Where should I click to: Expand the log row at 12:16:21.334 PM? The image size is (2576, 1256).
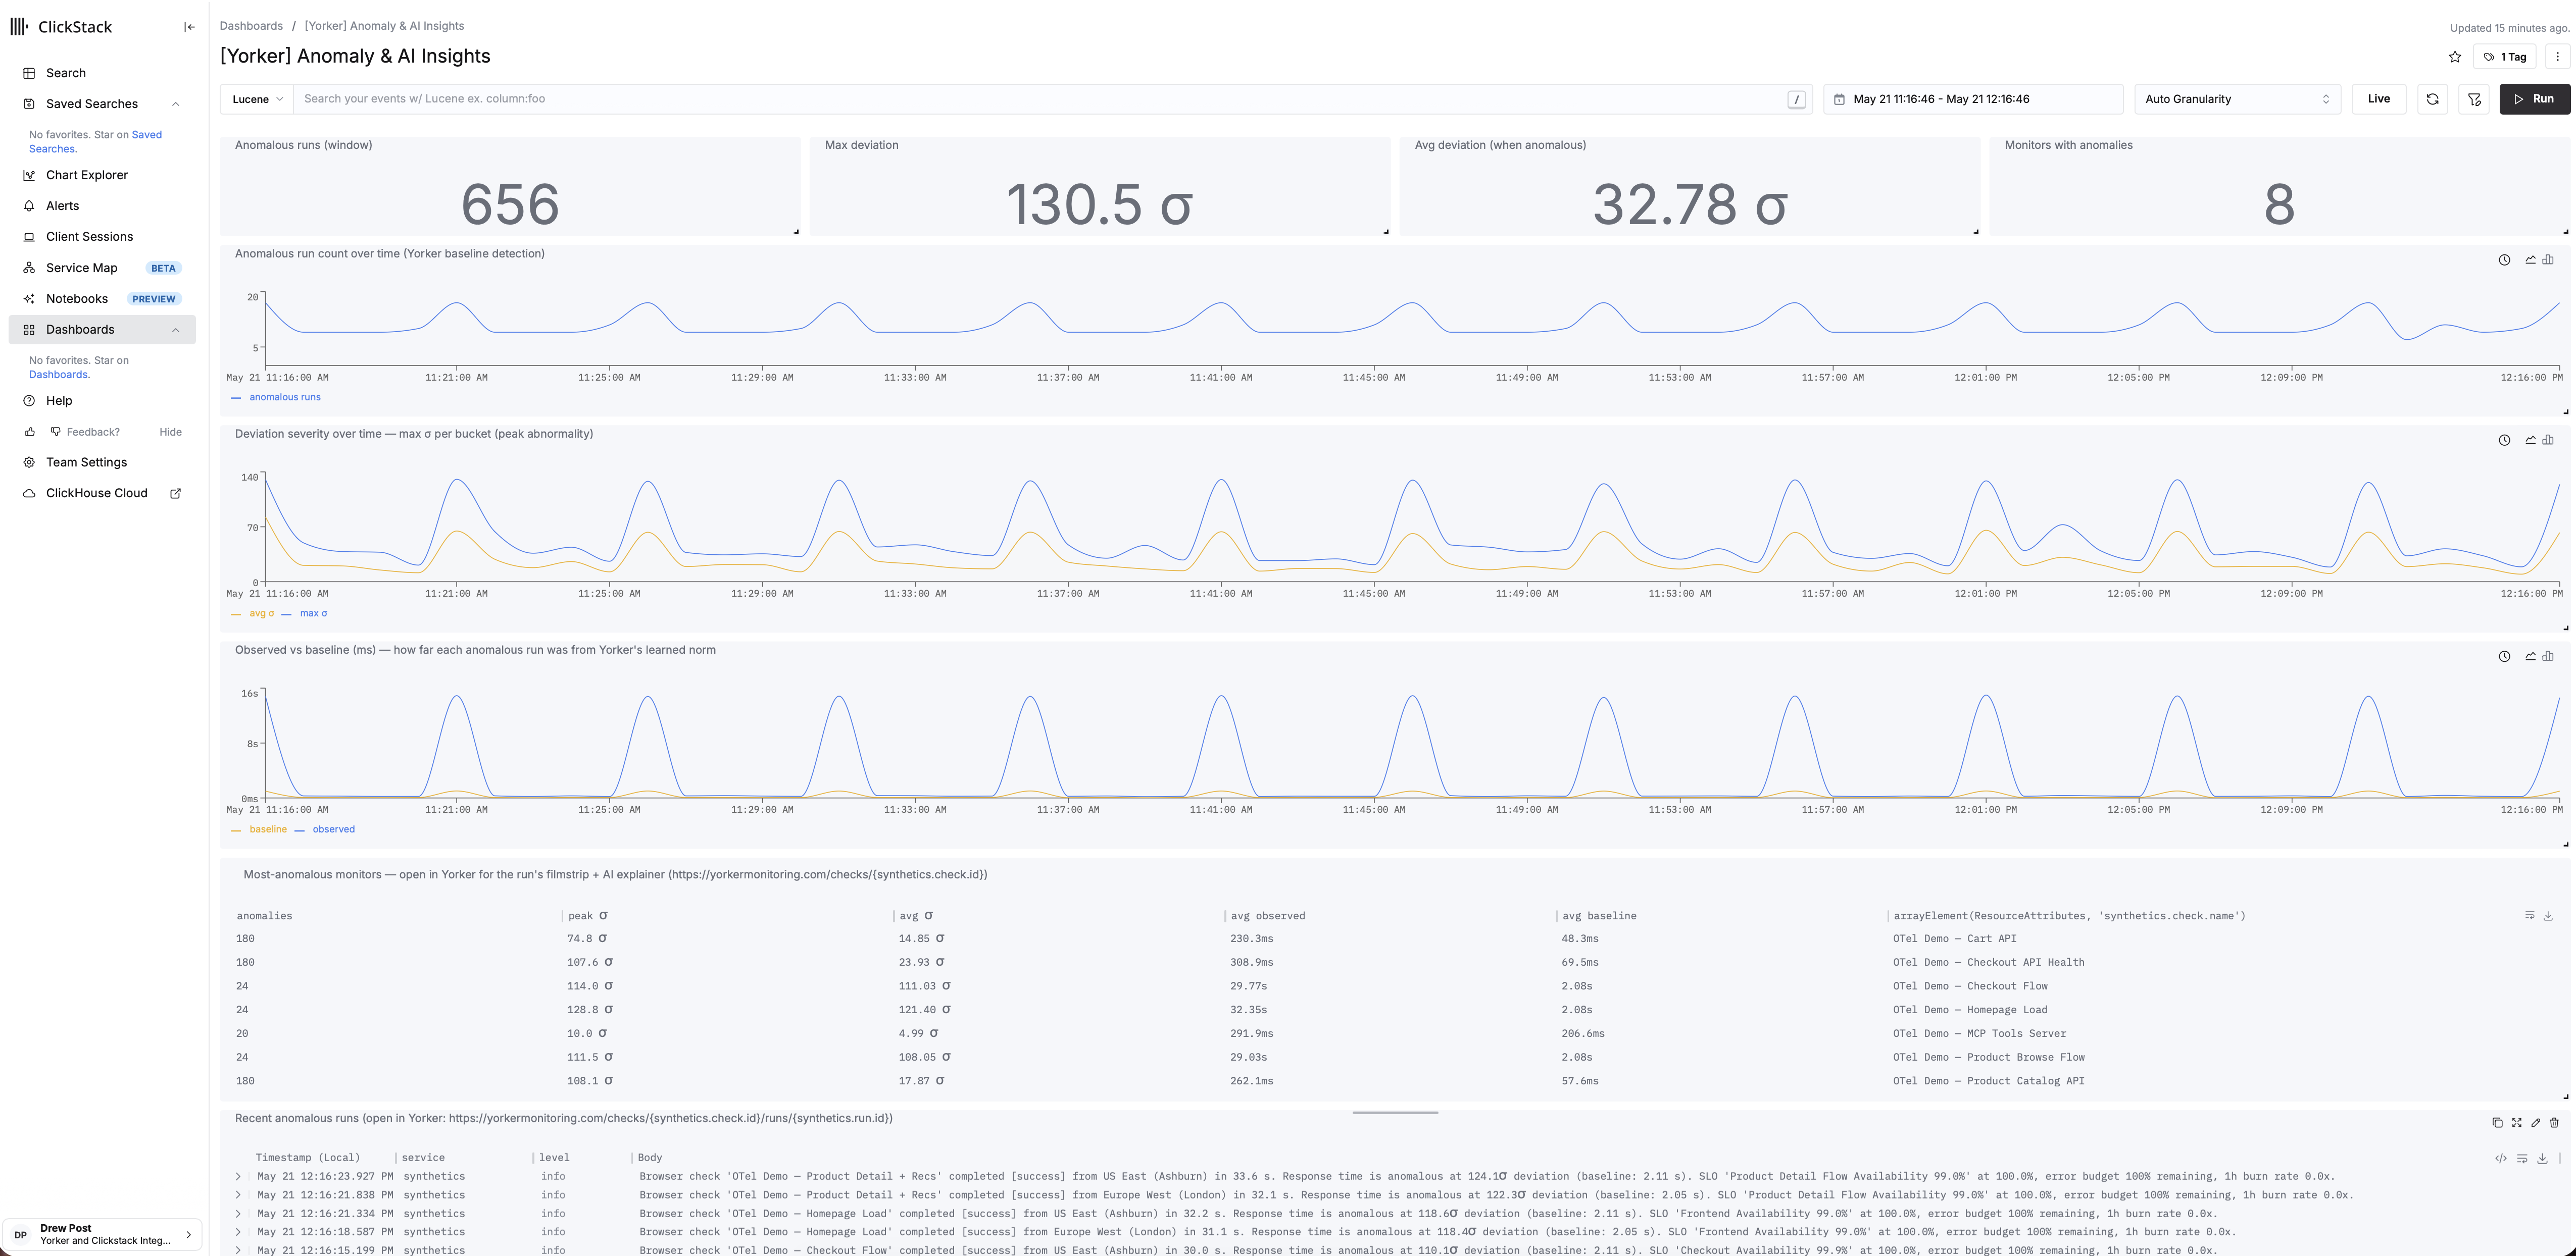pos(238,1214)
